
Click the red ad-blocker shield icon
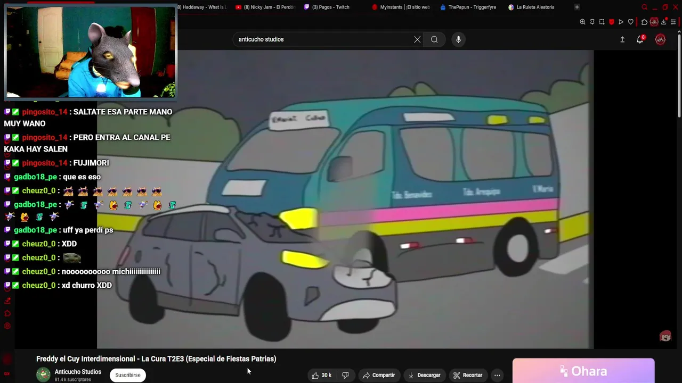point(611,22)
